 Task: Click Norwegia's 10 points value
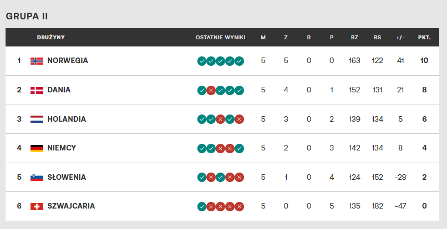[x=424, y=61]
